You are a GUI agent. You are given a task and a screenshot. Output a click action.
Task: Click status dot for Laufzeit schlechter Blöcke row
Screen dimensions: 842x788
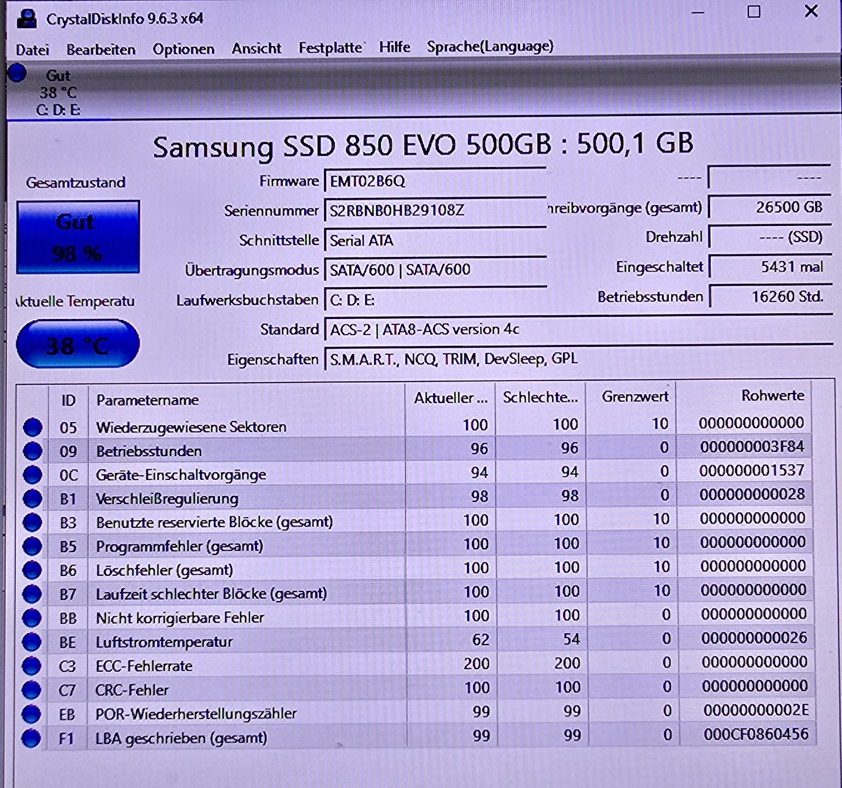pos(32,594)
